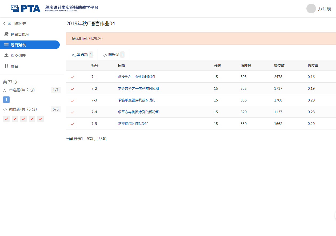The height and width of the screenshot is (236, 336).
Task: Click the 通过率 column header
Action: point(313,66)
